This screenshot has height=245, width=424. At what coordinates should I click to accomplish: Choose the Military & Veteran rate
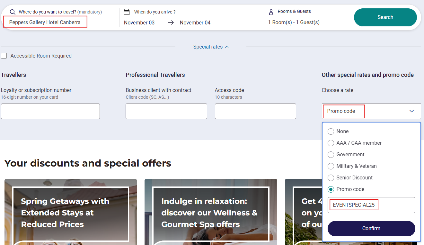click(331, 166)
